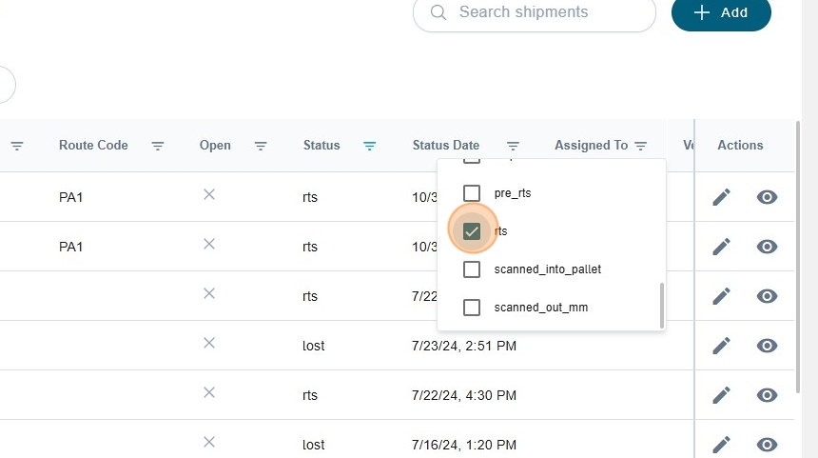
Task: Uncheck the rts status checkbox
Action: click(471, 231)
